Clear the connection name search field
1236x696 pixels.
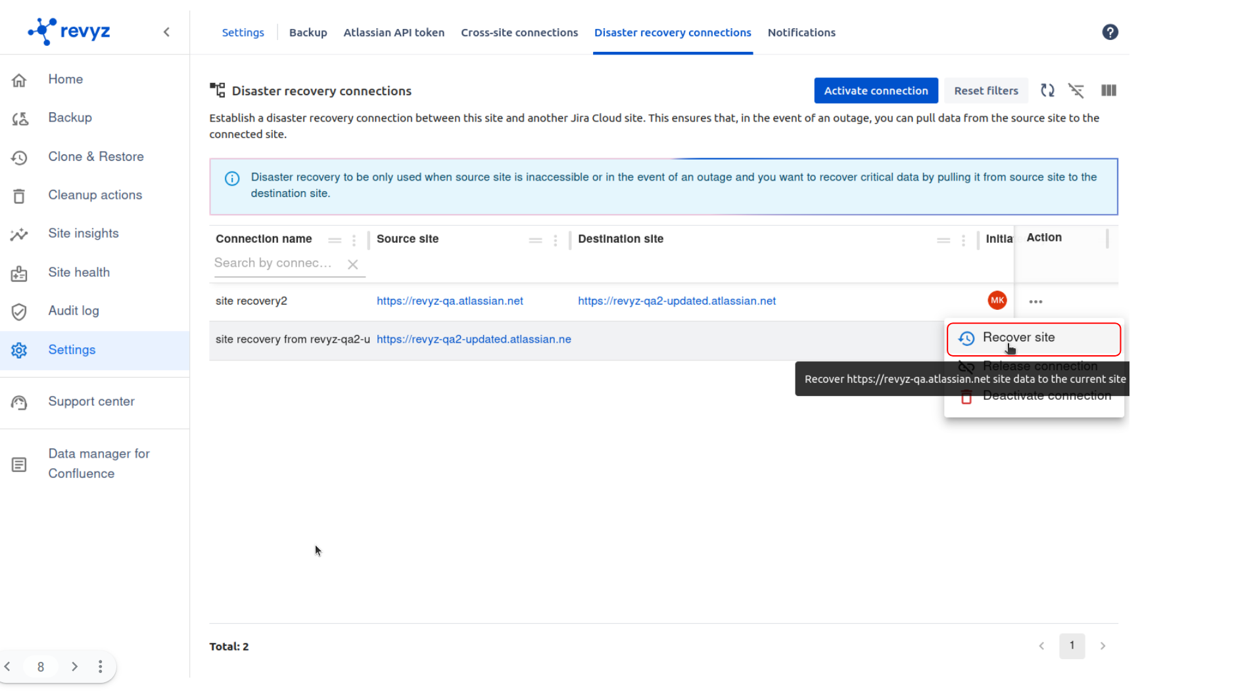coord(352,264)
